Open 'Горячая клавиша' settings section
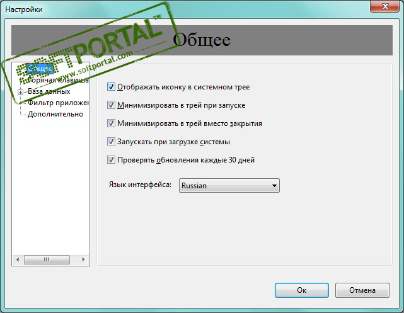The height and width of the screenshot is (313, 404). pyautogui.click(x=58, y=80)
